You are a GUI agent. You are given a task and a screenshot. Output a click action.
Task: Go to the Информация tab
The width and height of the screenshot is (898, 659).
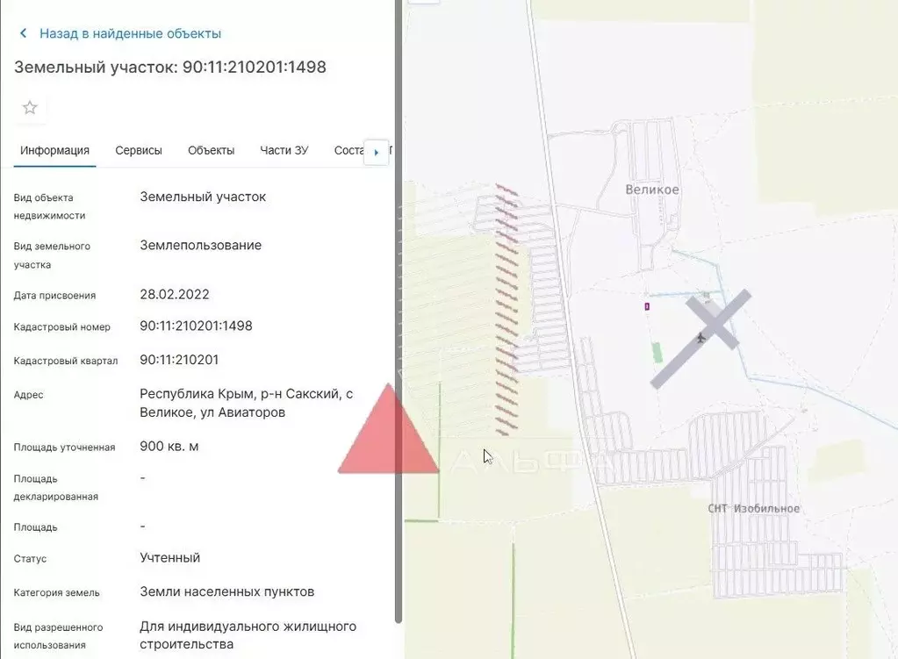[55, 150]
